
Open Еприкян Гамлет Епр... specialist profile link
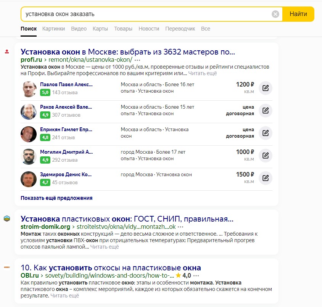(x=66, y=130)
